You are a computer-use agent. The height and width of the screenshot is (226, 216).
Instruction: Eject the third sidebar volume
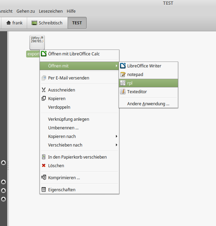pyautogui.click(x=3, y=191)
